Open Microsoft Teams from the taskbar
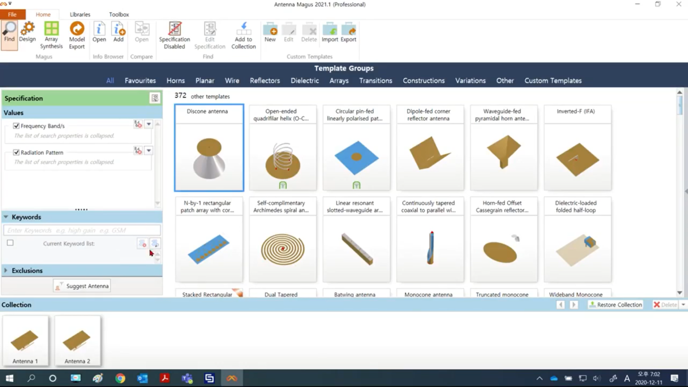This screenshot has width=688, height=387. click(x=187, y=378)
